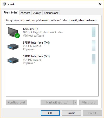Click the Vlastnosti button

89,102
